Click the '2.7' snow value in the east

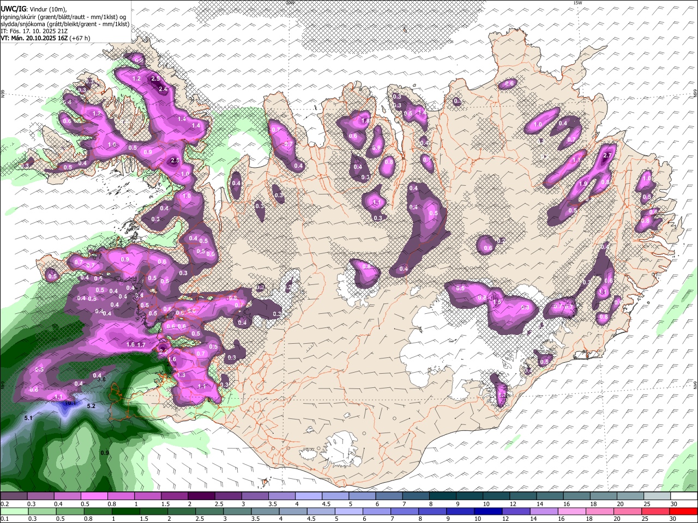pyautogui.click(x=608, y=155)
